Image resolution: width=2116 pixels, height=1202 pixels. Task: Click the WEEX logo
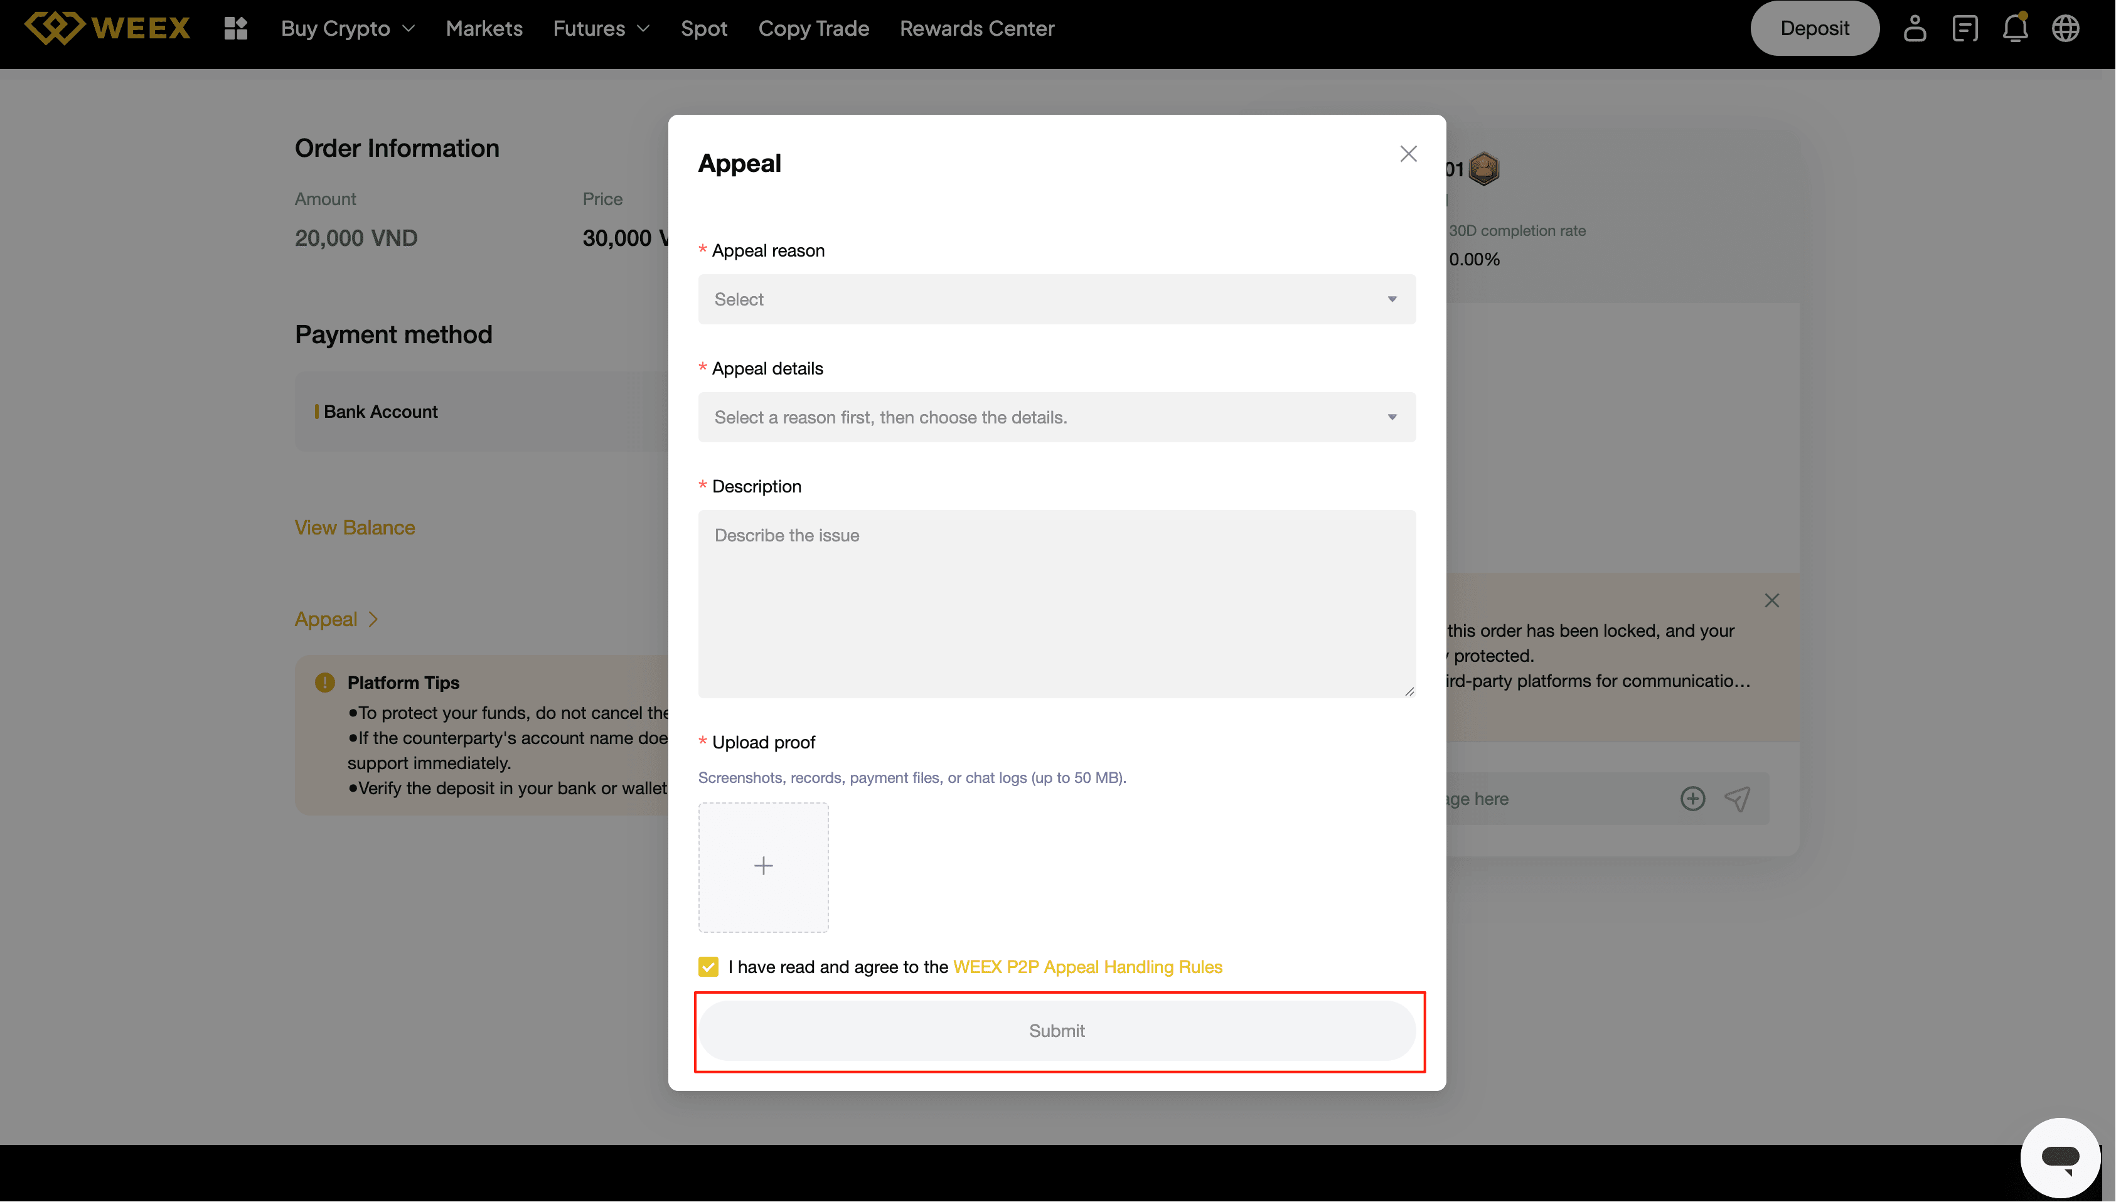click(107, 28)
